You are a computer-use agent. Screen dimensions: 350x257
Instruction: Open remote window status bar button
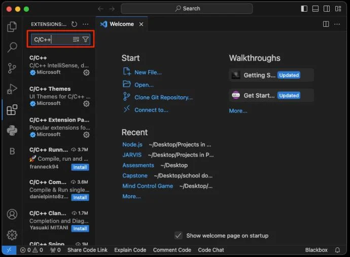(9, 250)
